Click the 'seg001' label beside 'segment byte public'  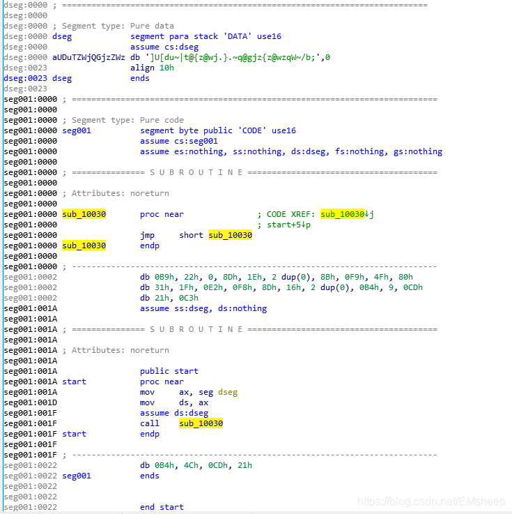(x=77, y=130)
